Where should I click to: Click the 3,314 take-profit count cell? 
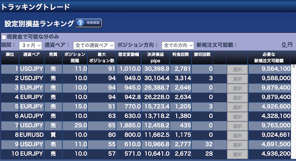click(181, 78)
